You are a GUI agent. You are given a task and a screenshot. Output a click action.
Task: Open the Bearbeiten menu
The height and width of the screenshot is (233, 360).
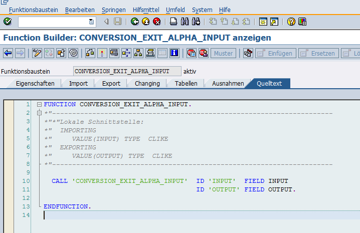[x=80, y=10]
